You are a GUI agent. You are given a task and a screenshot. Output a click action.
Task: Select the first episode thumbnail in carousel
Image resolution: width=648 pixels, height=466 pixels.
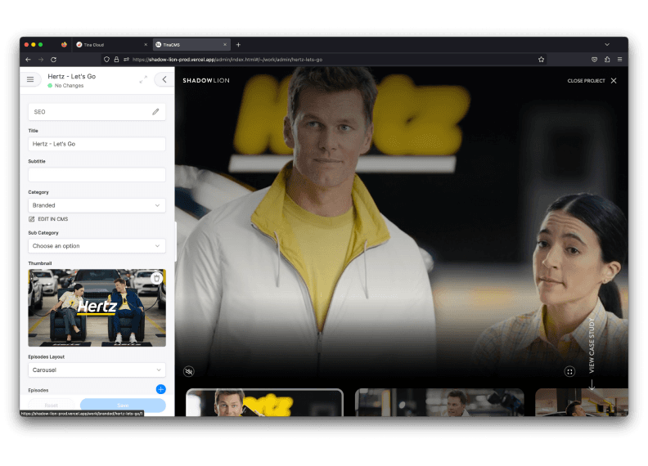263,402
